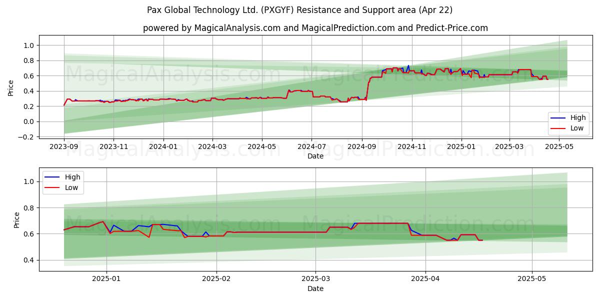
Task: Click the '2025-02' tick label in lower chart
Action: 217,280
